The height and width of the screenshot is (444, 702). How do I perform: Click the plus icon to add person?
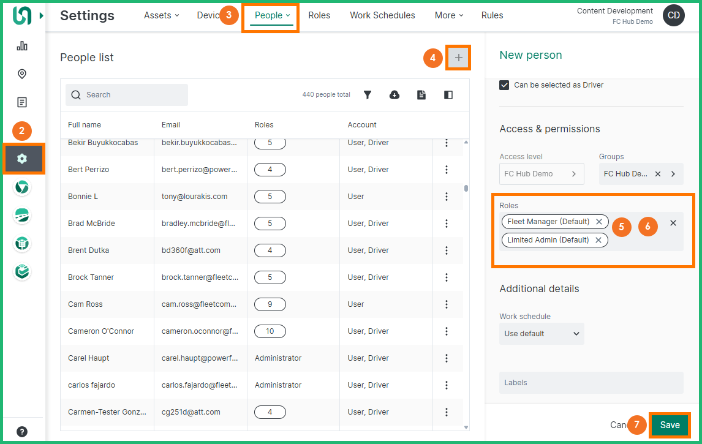click(x=458, y=58)
